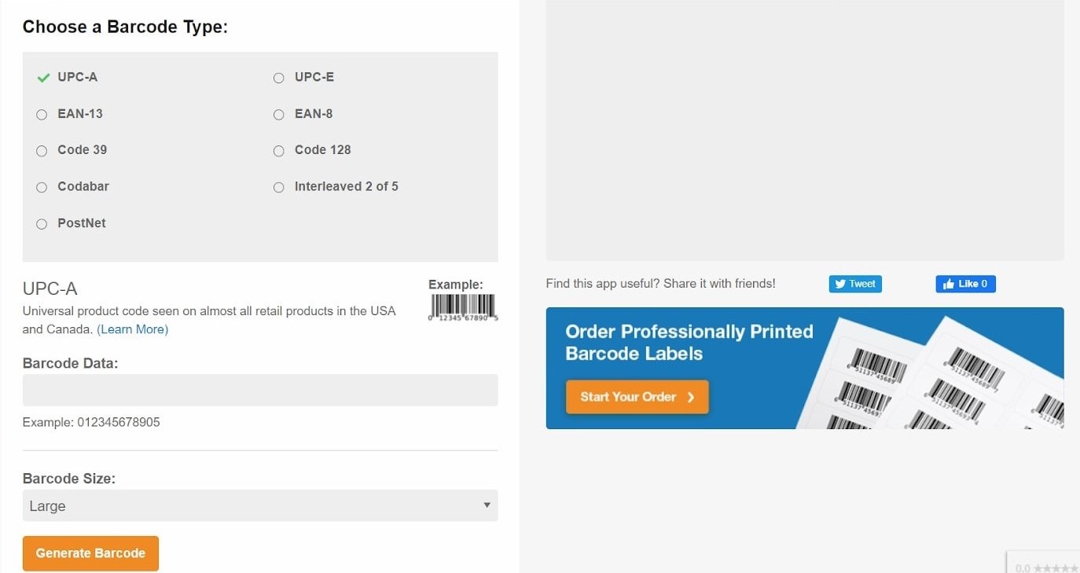Click the Start Your Order button
Image resolution: width=1080 pixels, height=573 pixels.
tap(637, 397)
